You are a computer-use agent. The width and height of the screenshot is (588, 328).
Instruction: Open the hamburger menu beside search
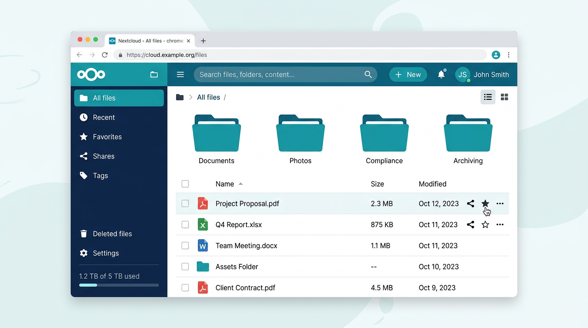(x=180, y=74)
